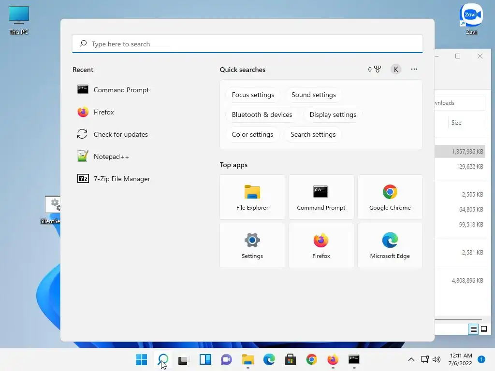Open Check for updates recent item
The width and height of the screenshot is (495, 371).
coord(113,134)
